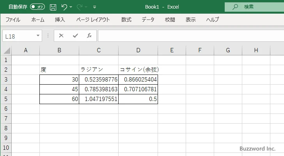This screenshot has width=284, height=156.
Task: Open the ホーム tab
Action: [38, 19]
